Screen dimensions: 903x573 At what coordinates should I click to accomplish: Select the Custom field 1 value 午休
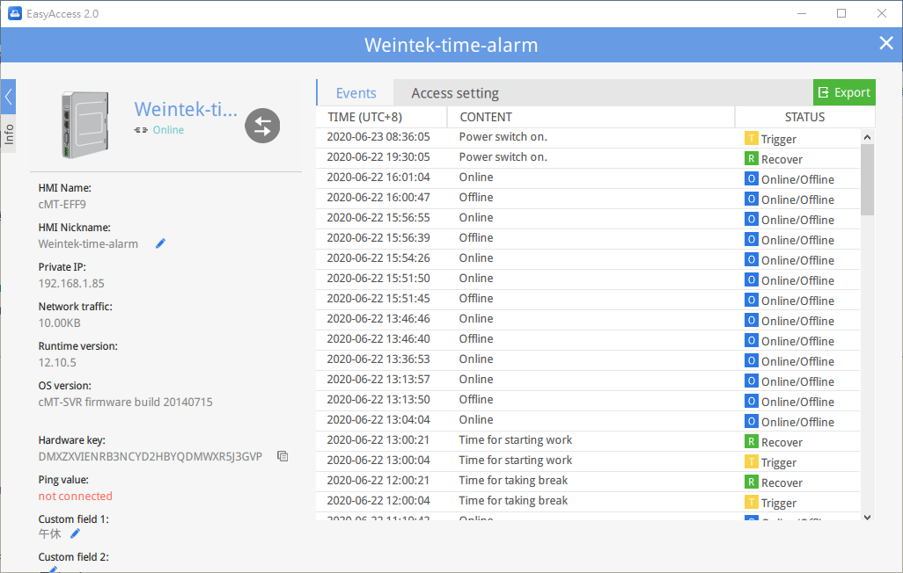49,533
